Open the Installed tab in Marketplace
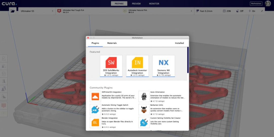274x137 pixels. tap(179, 43)
